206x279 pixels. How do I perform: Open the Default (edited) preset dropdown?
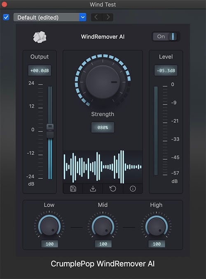(50, 17)
